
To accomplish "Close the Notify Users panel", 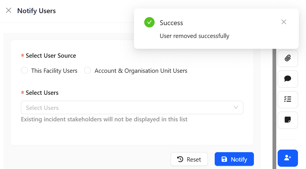I will [8, 10].
